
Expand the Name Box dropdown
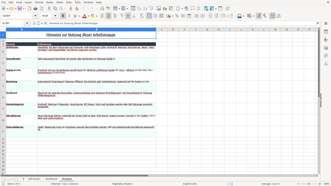point(28,23)
